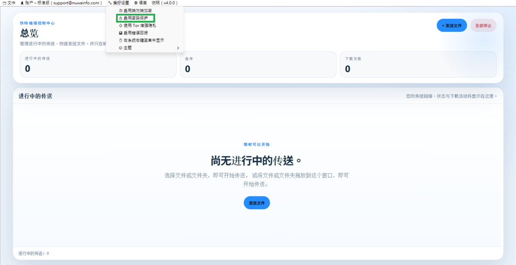
Task: Open the 文件 menu
Action: (x=9, y=3)
